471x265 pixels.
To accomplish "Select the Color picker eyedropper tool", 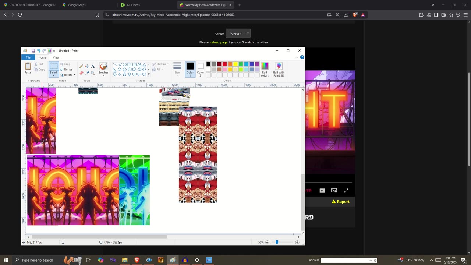I will click(x=87, y=73).
